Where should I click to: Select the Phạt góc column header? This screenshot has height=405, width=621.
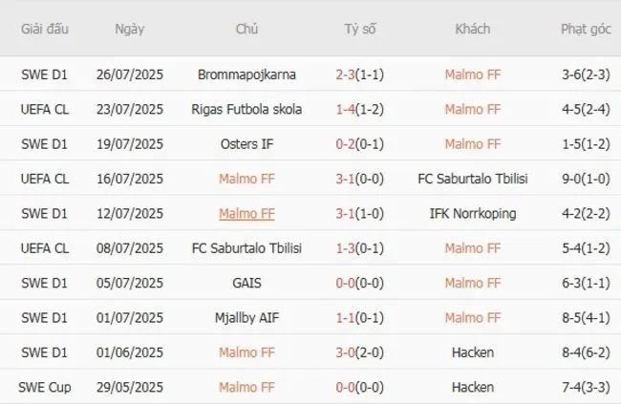[x=586, y=29]
